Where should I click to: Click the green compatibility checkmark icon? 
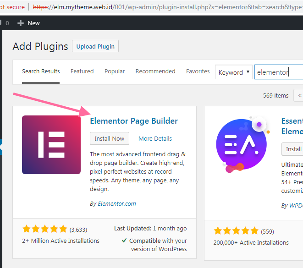[x=124, y=241]
